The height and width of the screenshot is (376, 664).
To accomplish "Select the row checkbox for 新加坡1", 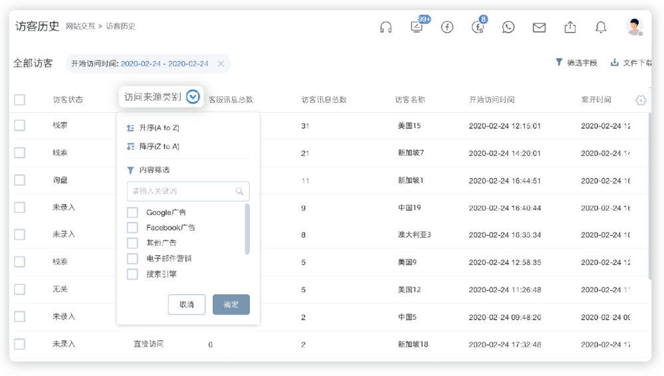I will pyautogui.click(x=19, y=180).
